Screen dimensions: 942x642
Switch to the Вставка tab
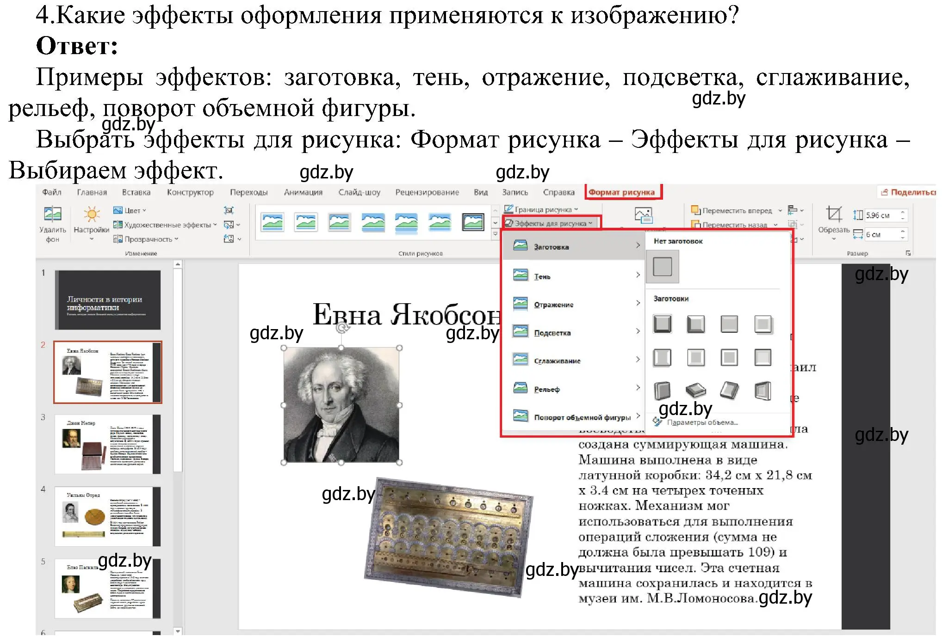[x=136, y=192]
